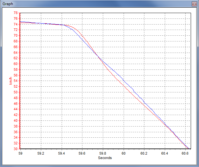Select the 60.4 tick on time axis

(x=165, y=153)
